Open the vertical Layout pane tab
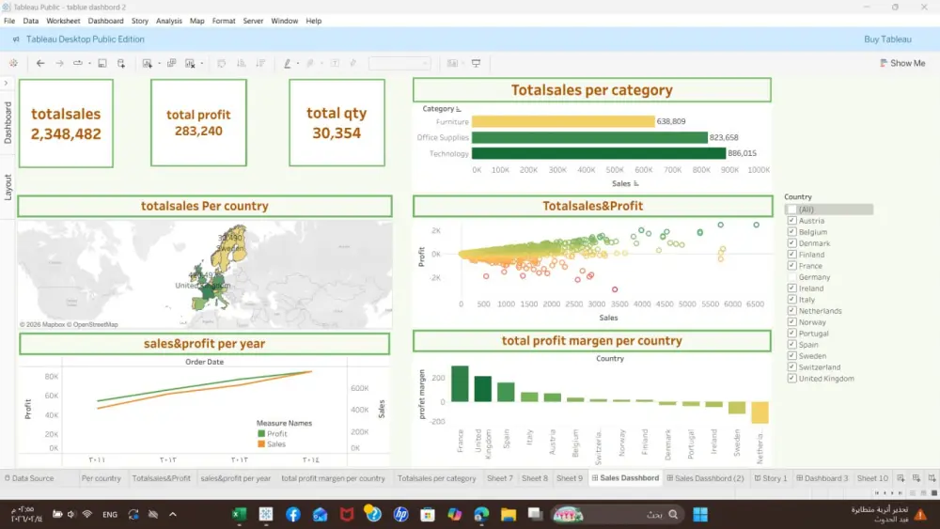This screenshot has width=940, height=529. coord(8,187)
